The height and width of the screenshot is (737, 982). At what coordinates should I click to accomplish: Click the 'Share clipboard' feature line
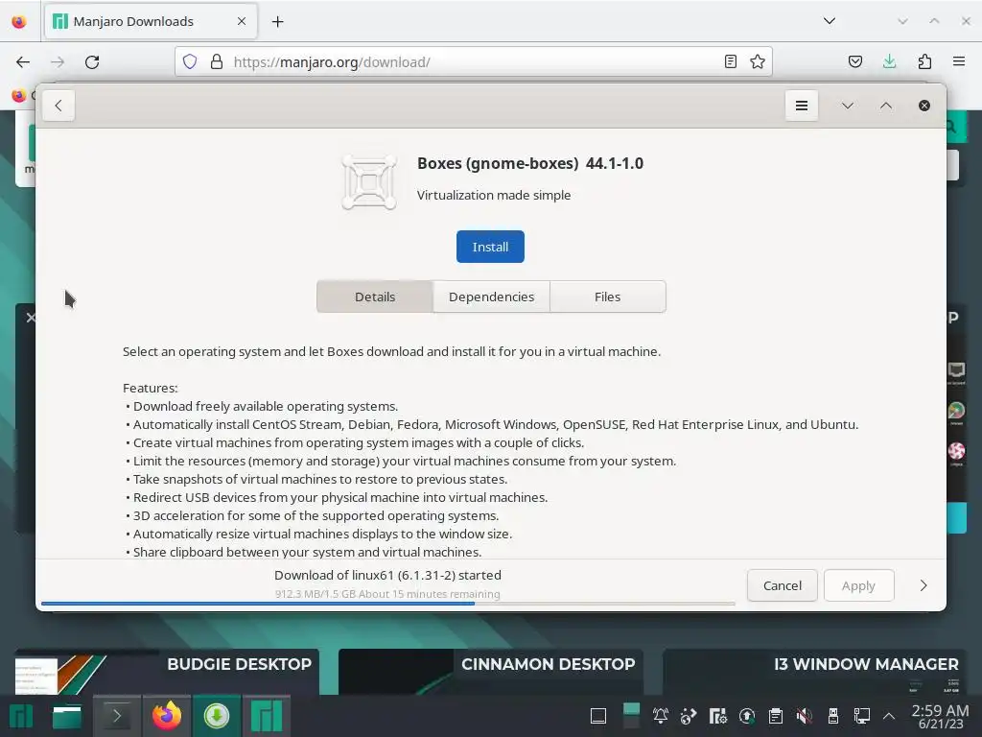[303, 552]
